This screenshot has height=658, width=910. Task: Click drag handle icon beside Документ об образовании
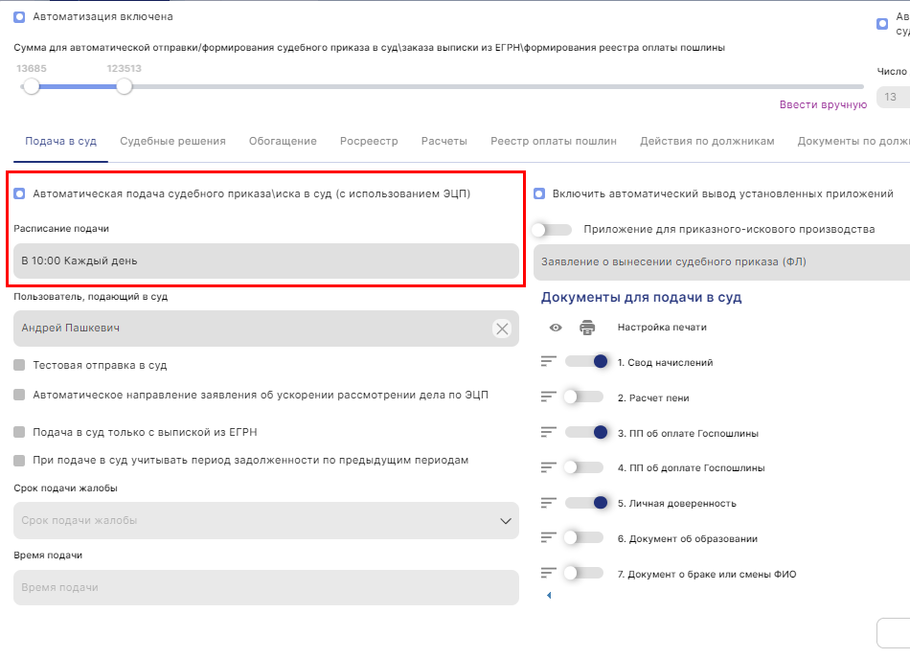click(x=549, y=538)
